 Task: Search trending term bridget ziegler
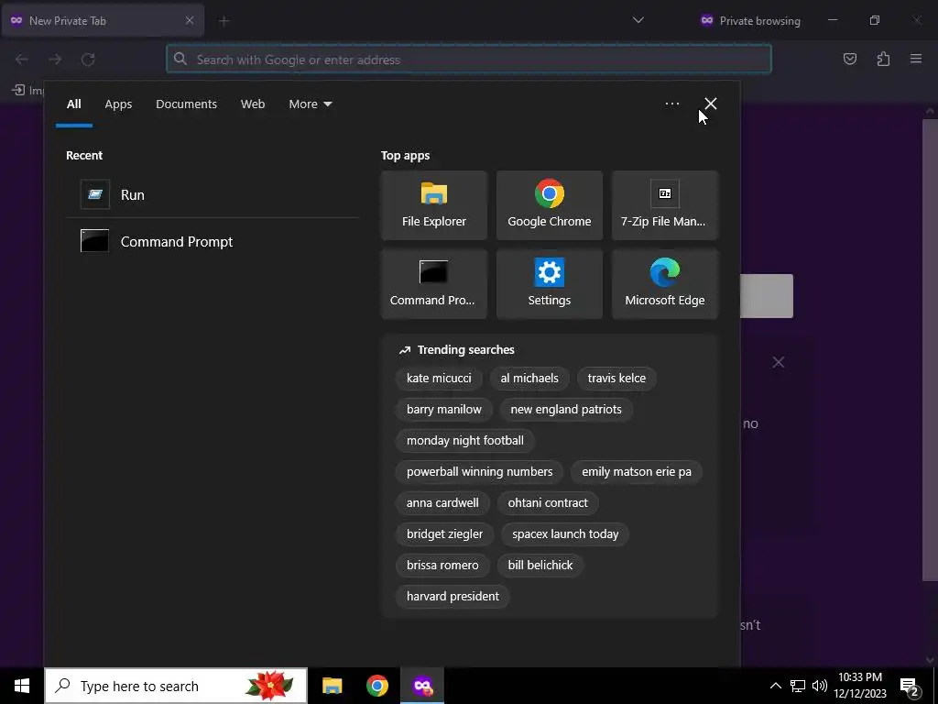tap(444, 534)
